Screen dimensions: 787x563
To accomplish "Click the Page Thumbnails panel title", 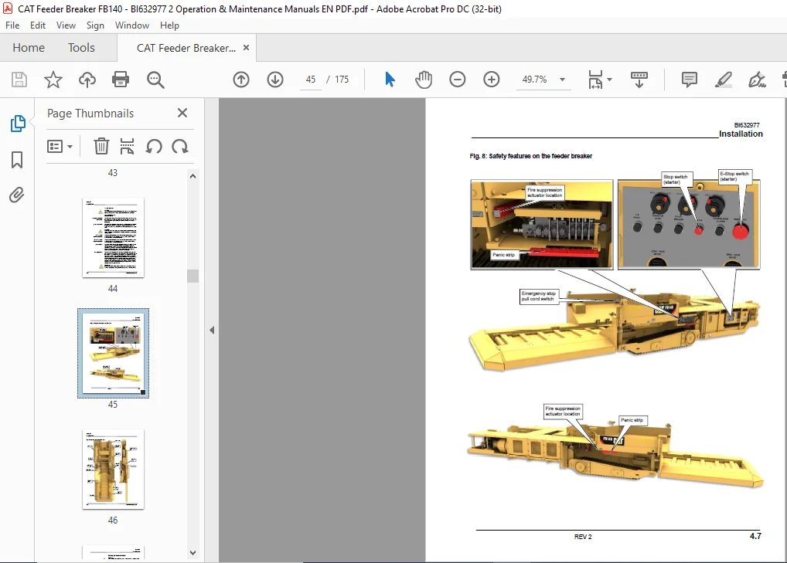I will (x=90, y=114).
